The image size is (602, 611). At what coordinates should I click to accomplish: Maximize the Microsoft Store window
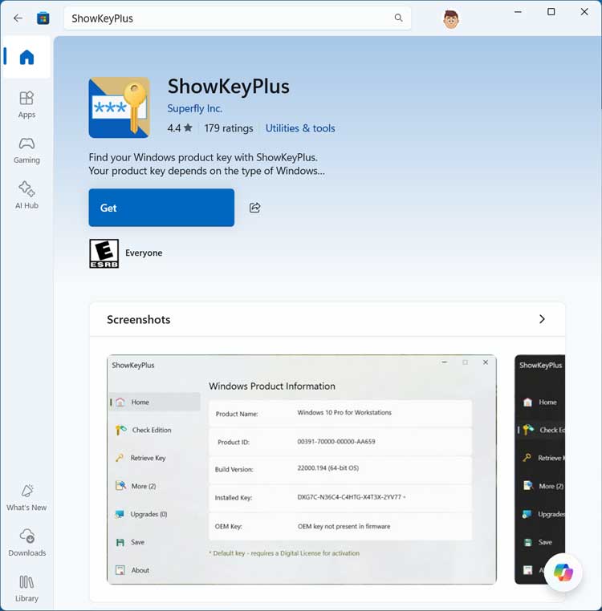coord(551,12)
